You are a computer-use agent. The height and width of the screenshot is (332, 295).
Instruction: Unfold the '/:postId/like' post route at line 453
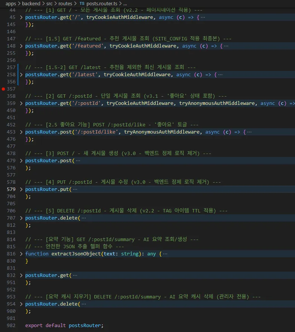(x=21, y=132)
